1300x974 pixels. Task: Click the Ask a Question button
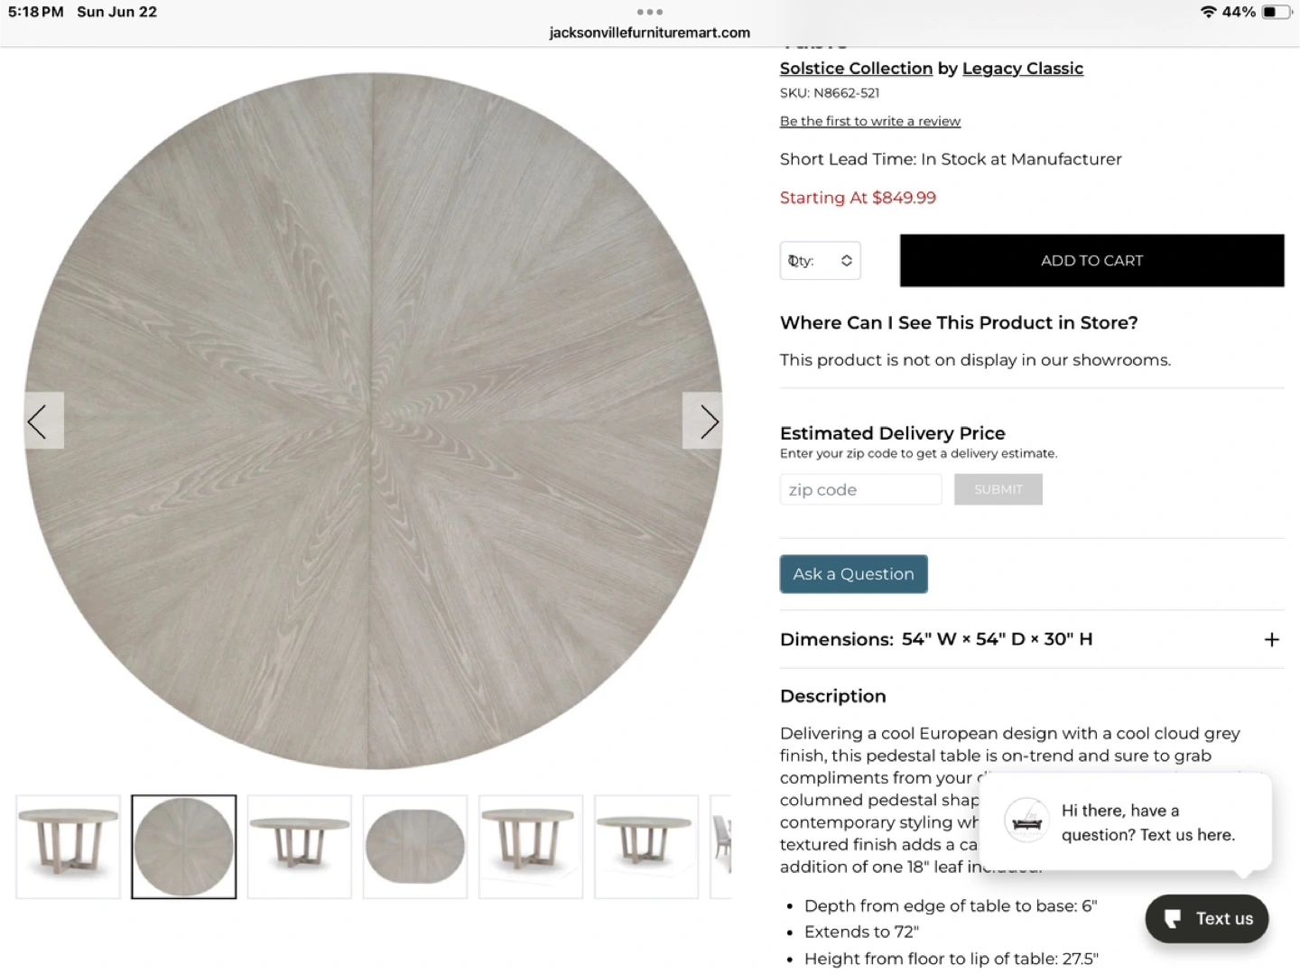pos(854,574)
